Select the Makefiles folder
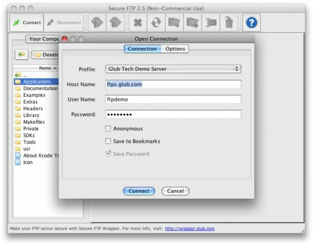The width and height of the screenshot is (313, 245). coord(36,122)
